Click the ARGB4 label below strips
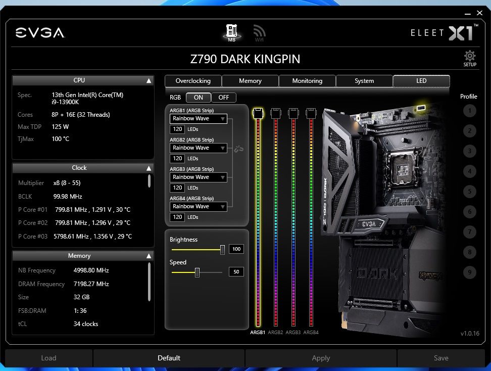The image size is (491, 371). coord(311,333)
